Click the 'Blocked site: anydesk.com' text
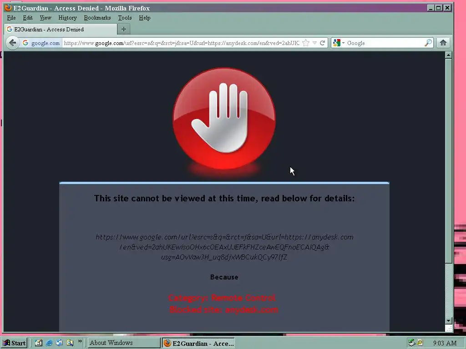This screenshot has height=349, width=466. (x=224, y=309)
